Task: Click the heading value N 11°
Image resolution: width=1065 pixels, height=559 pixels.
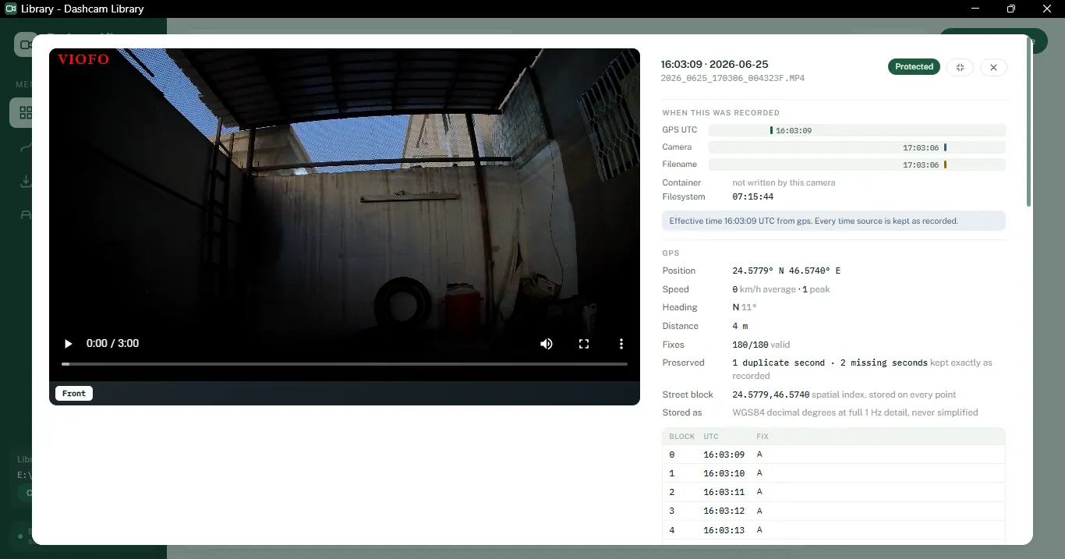Action: click(x=745, y=307)
